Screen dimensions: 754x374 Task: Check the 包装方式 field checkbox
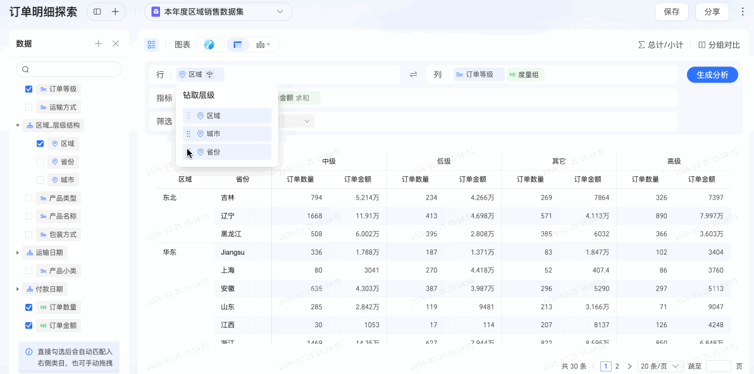pyautogui.click(x=29, y=234)
